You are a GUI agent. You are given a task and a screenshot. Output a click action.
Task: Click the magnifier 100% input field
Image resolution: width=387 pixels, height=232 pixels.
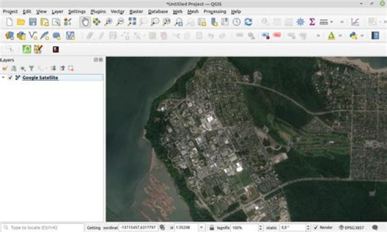(245, 228)
